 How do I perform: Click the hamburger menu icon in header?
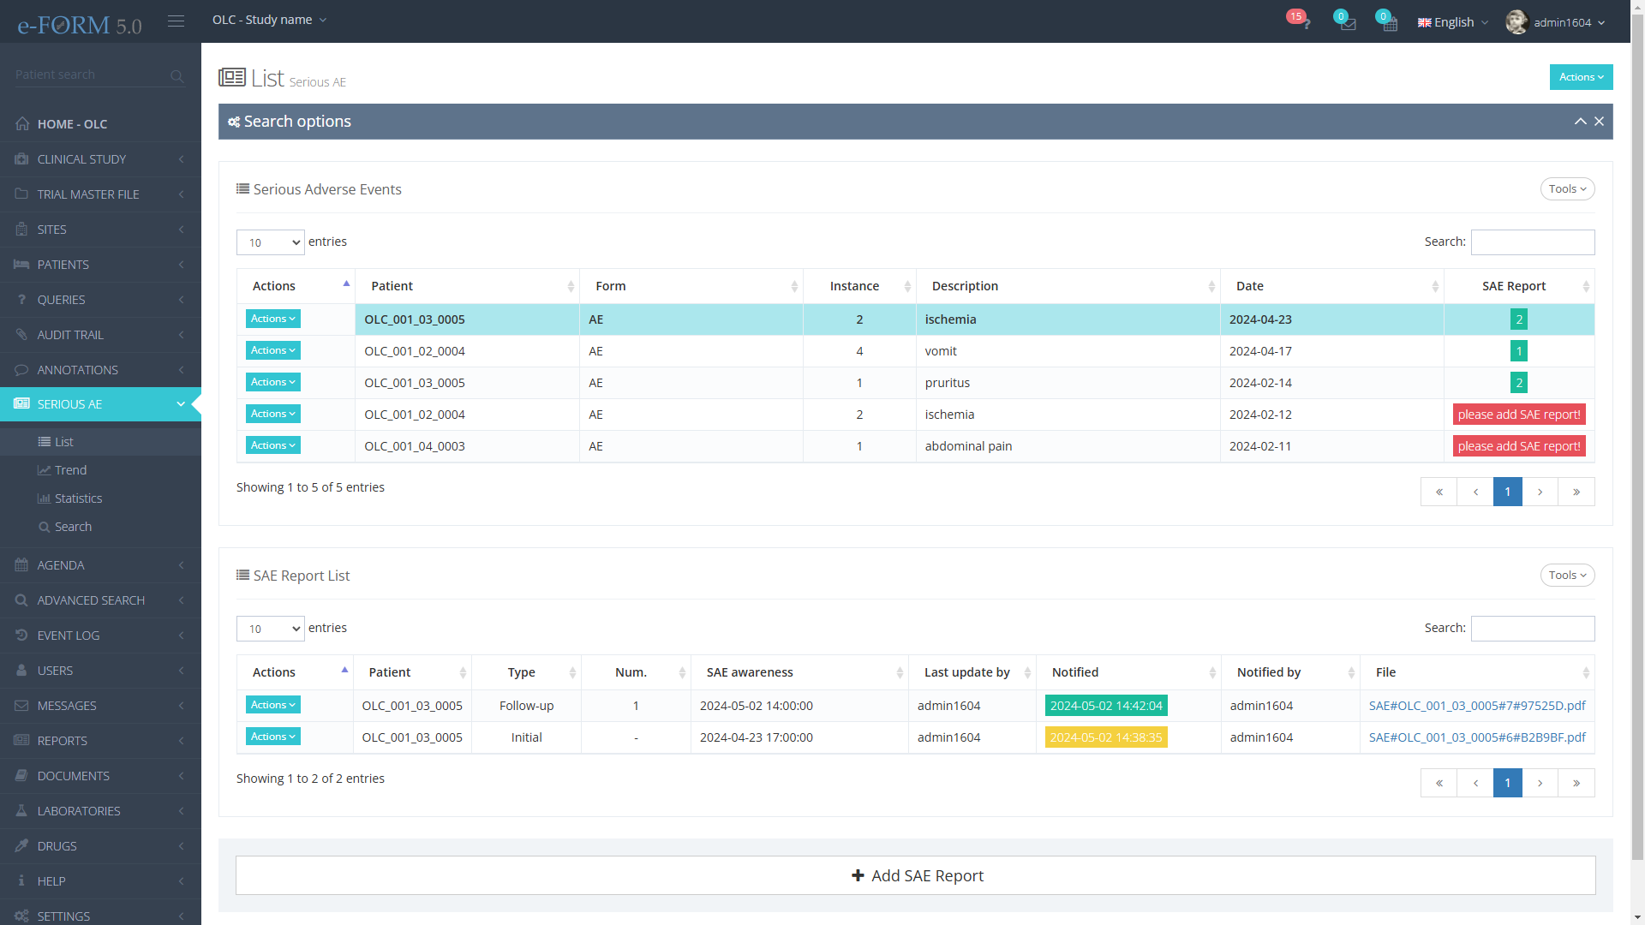coord(176,21)
